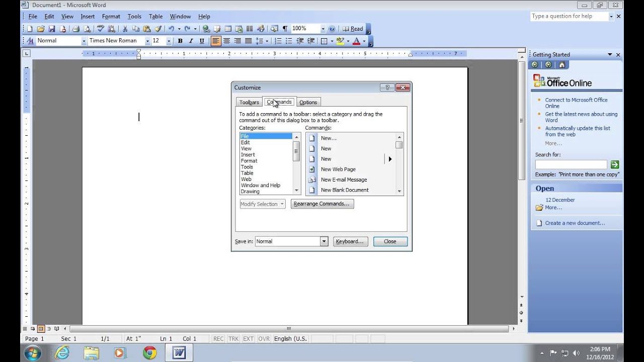Expand Font Color dropdown arrow

pos(364,41)
